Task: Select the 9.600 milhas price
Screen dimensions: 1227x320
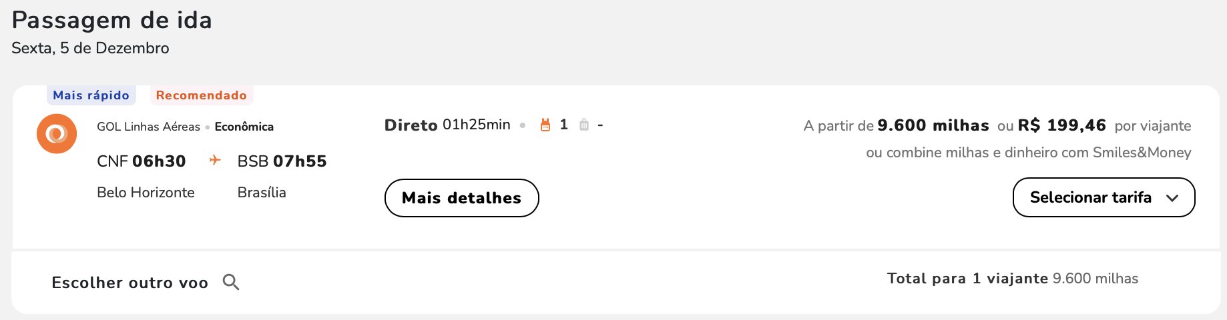Action: pos(933,125)
